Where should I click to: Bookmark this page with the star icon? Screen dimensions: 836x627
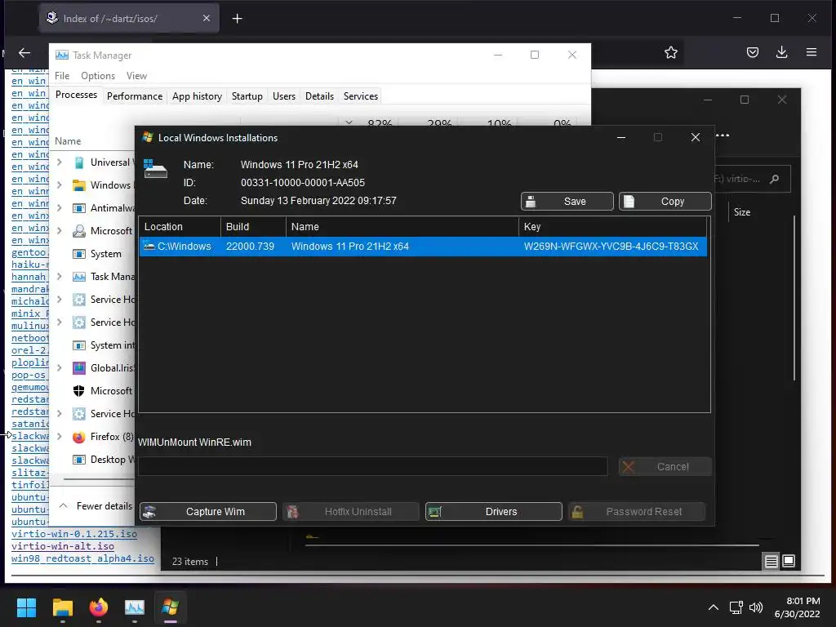(x=671, y=52)
